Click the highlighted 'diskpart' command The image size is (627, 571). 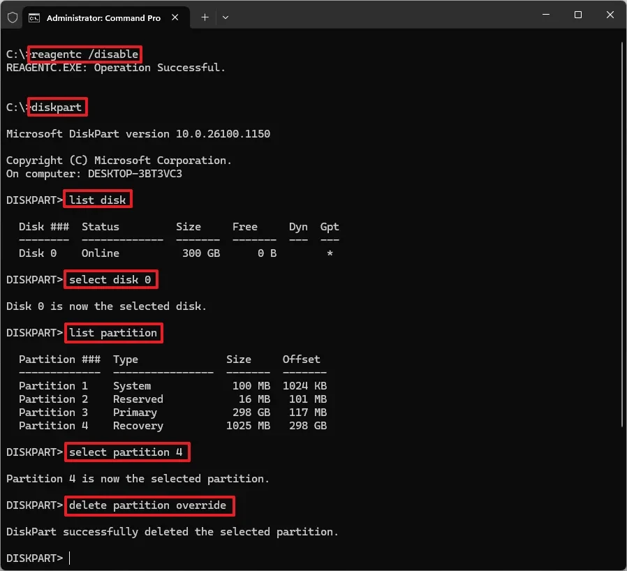click(57, 107)
